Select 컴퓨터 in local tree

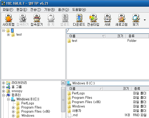16,95
